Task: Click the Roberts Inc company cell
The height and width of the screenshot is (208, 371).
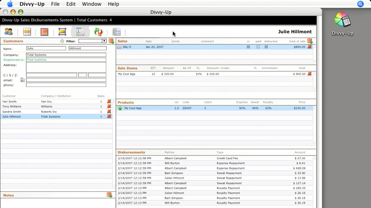Action: (49, 111)
